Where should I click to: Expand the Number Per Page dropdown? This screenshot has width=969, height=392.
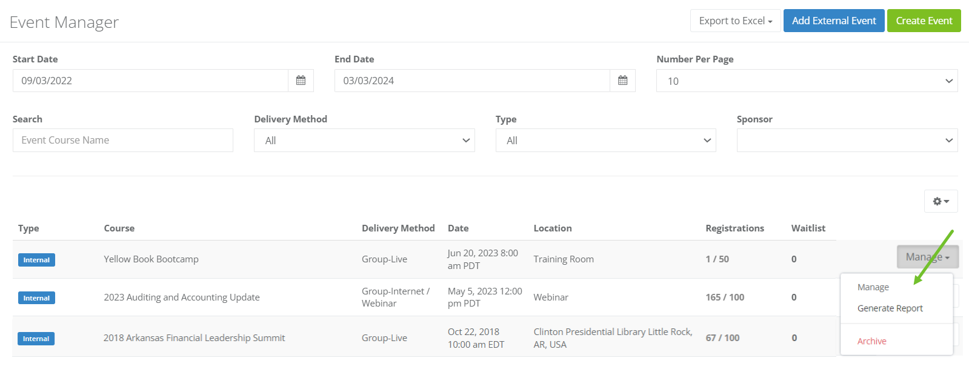coord(807,81)
